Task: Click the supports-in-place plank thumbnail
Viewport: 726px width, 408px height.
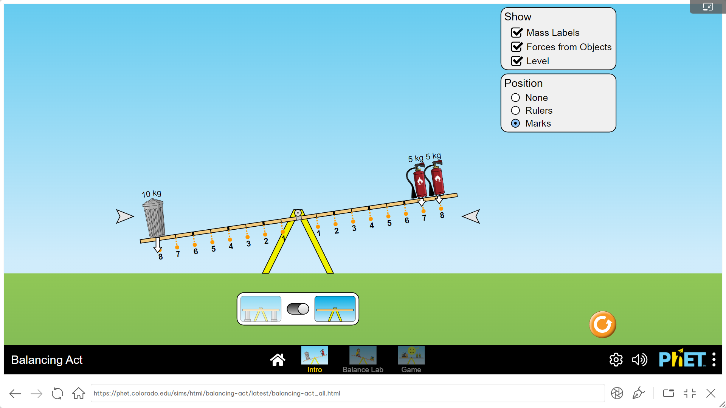Action: (261, 309)
